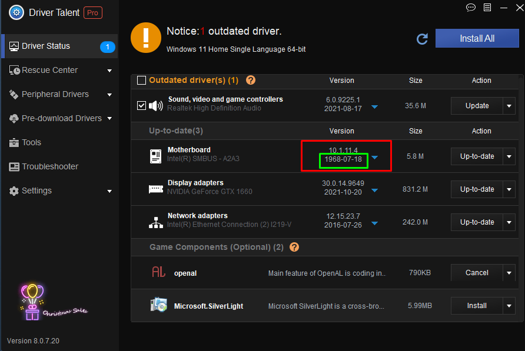Click Up-to-date button for Network adapters
The height and width of the screenshot is (351, 525).
(x=477, y=222)
